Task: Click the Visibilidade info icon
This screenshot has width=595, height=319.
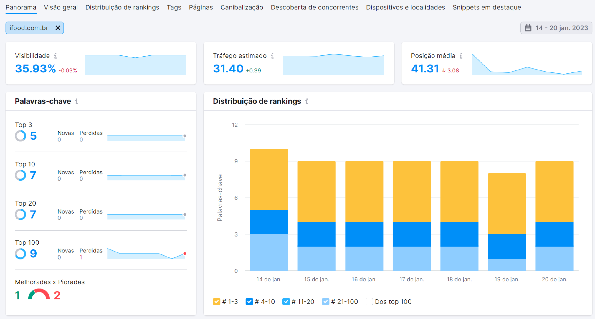Action: click(55, 56)
